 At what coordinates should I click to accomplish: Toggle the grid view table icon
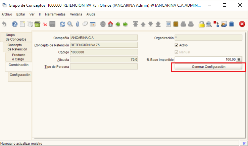tap(93, 24)
